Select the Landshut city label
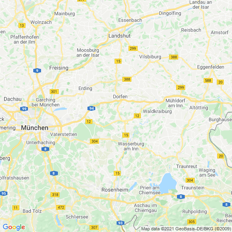Screen dimensions: 232x232 (x=119, y=36)
